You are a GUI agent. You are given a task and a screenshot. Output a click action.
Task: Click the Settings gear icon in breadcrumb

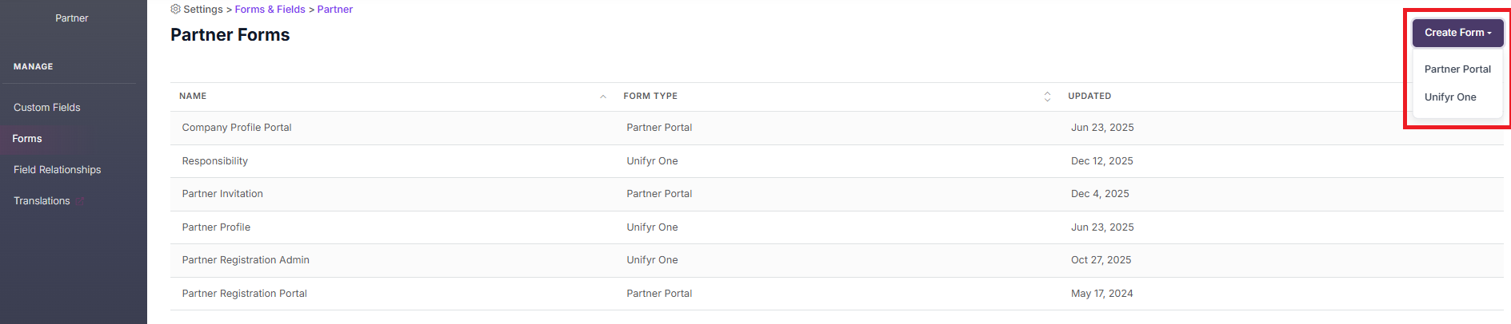175,10
